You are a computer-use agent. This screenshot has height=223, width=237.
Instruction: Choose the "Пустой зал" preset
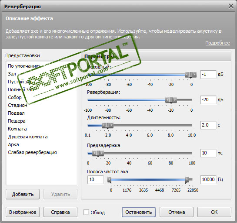point(20,82)
